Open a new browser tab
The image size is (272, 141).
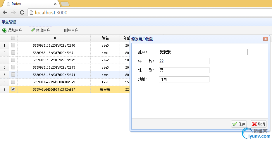pos(65,4)
